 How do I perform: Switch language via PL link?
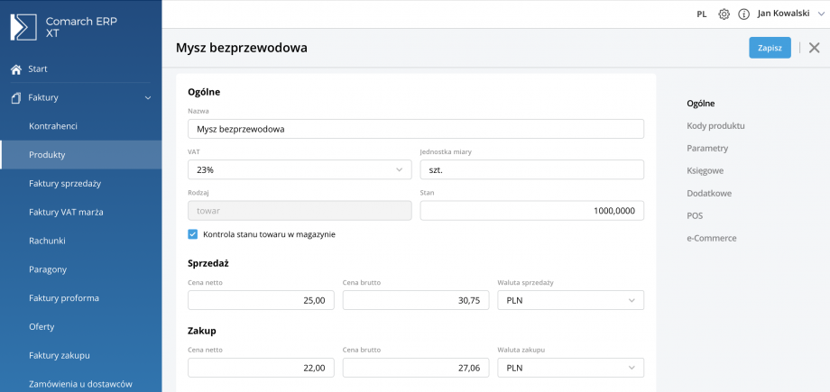pos(702,14)
